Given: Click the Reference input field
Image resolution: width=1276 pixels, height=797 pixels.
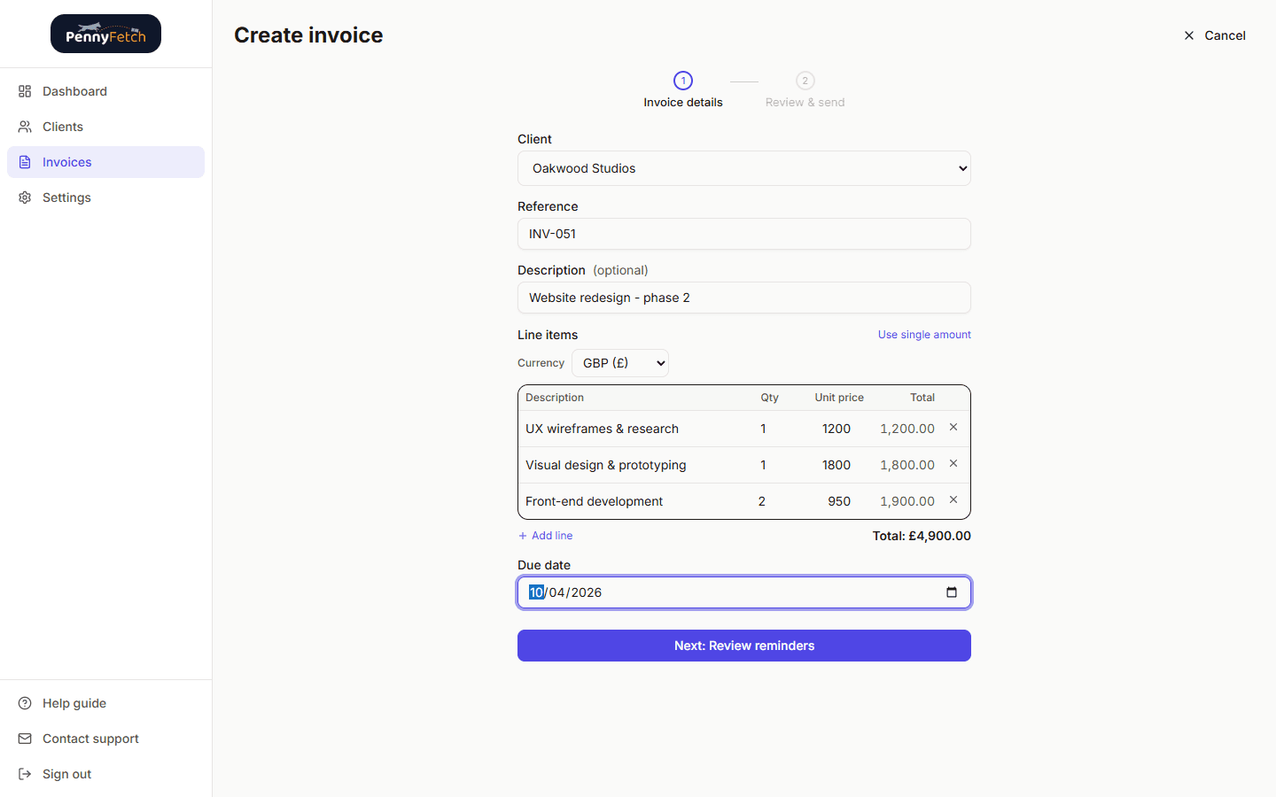Looking at the screenshot, I should 744,234.
